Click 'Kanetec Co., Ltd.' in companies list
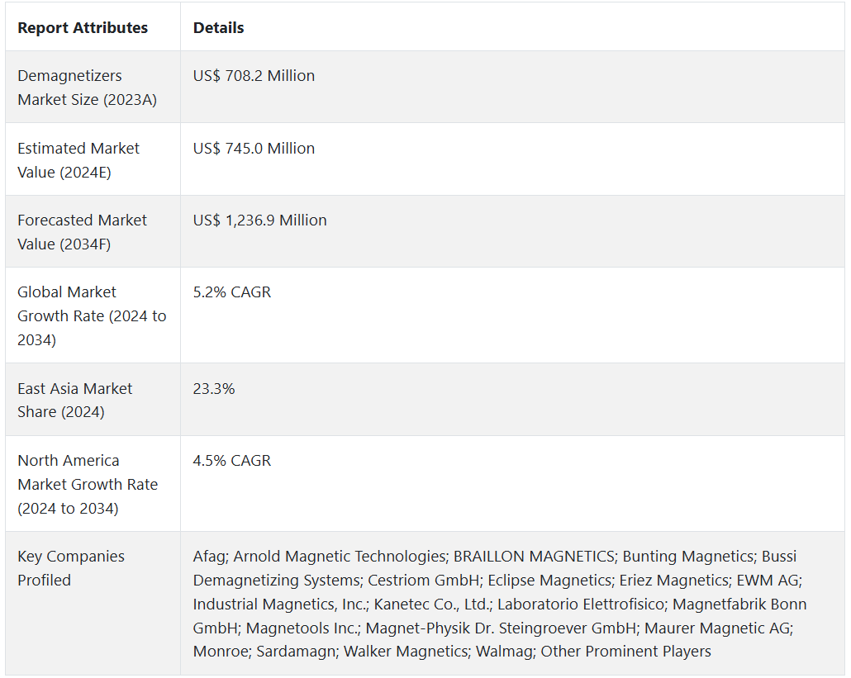Screen dimensions: 851x678 (x=431, y=605)
